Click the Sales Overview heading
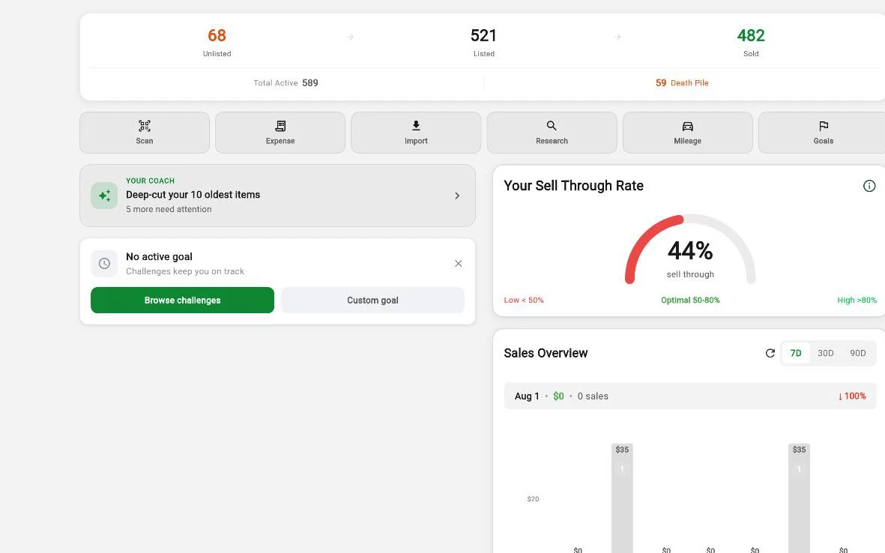 [546, 353]
